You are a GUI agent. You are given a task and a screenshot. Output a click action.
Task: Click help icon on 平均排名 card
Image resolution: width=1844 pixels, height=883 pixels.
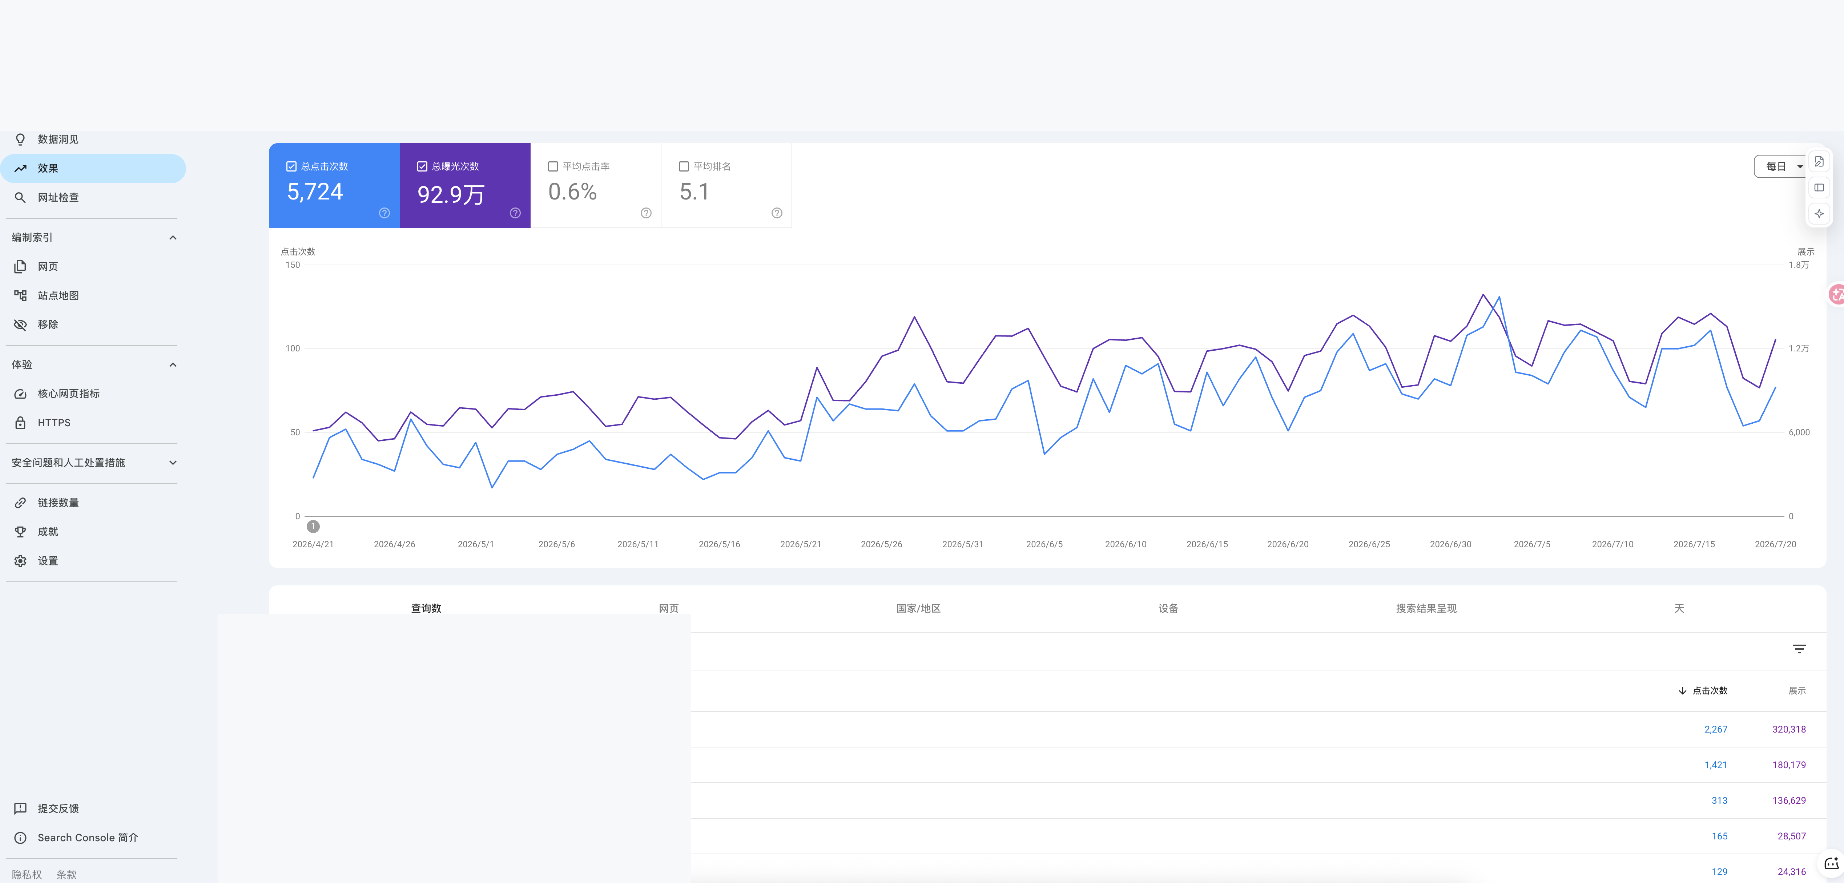(x=777, y=213)
